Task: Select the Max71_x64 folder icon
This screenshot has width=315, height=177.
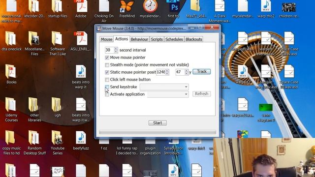Action: tap(196, 9)
